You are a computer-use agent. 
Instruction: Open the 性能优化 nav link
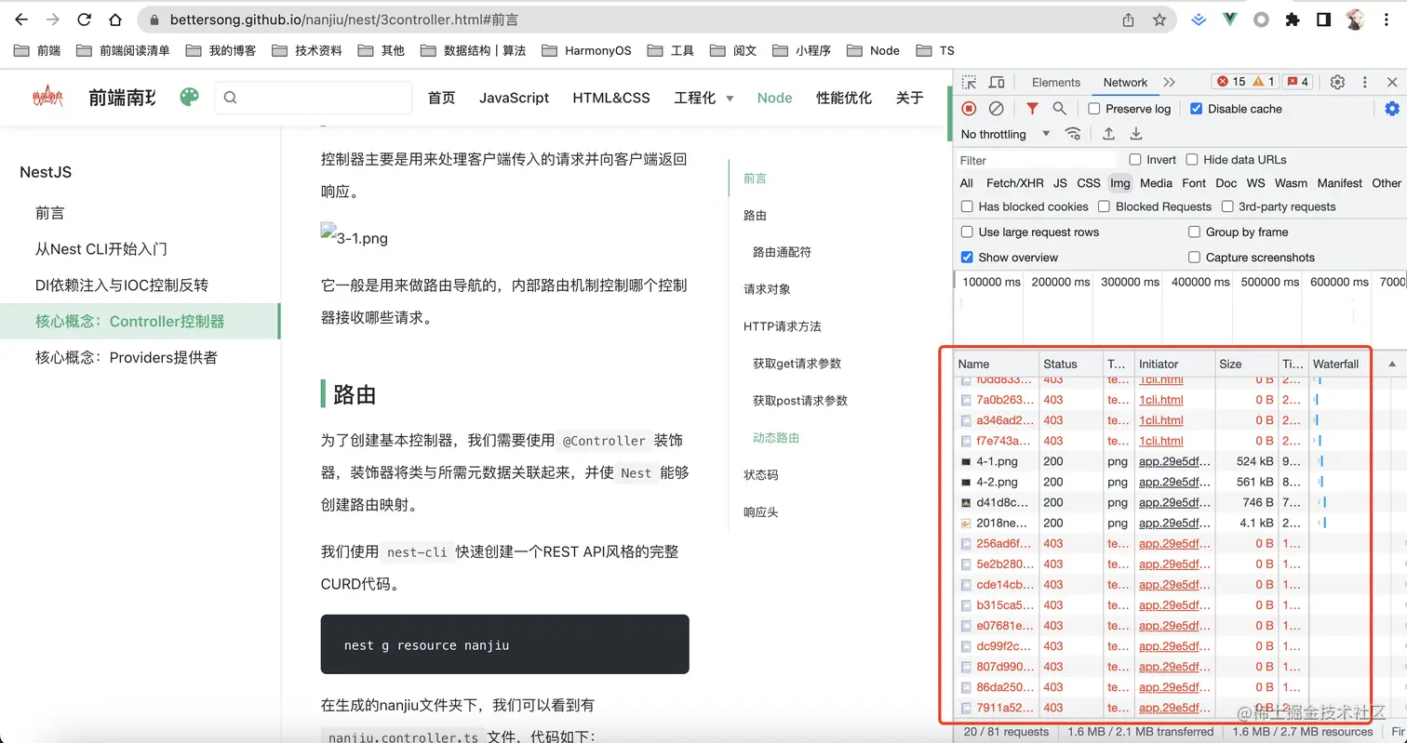tap(844, 98)
